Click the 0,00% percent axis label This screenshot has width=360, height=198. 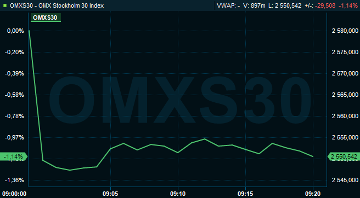(x=15, y=31)
